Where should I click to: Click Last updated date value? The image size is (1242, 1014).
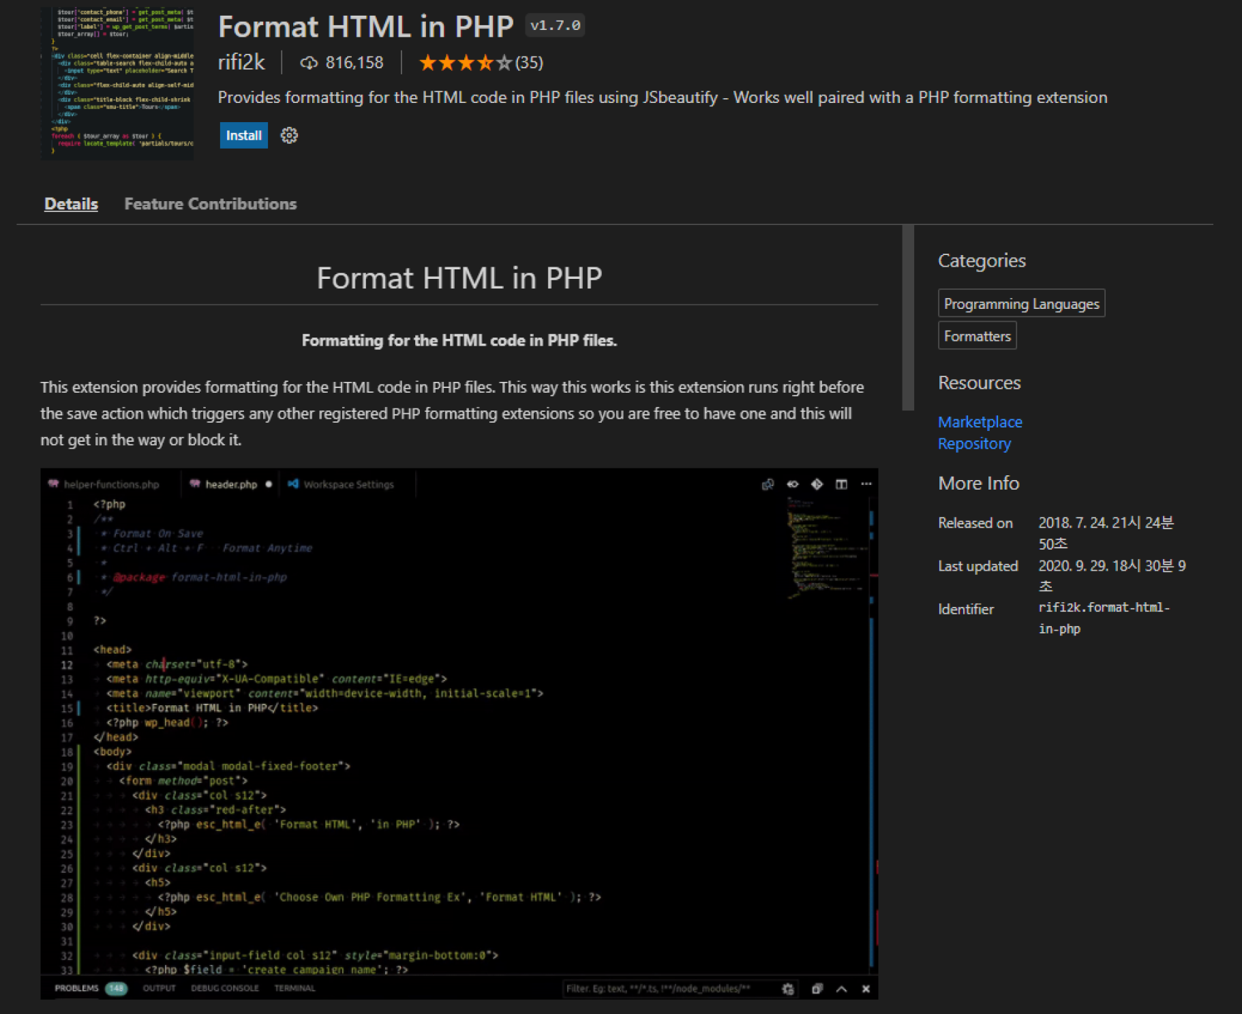(x=1111, y=576)
